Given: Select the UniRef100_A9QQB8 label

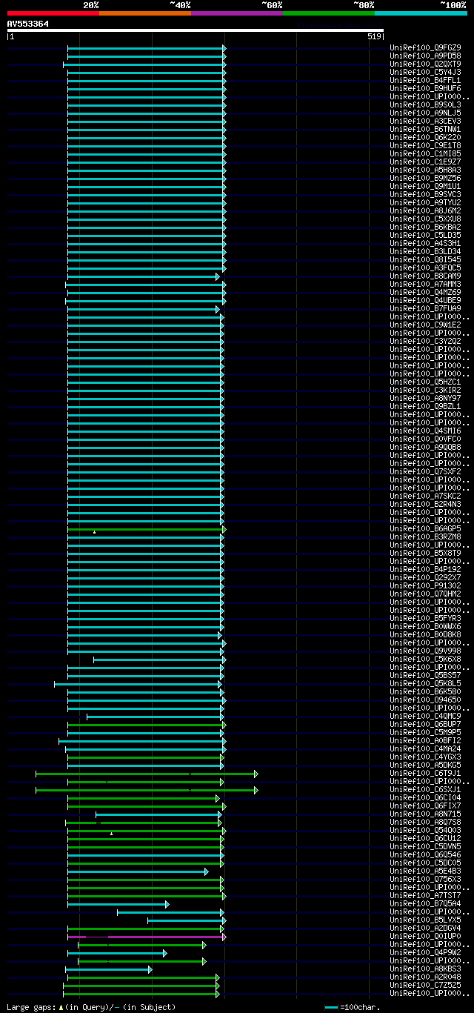Looking at the screenshot, I should coord(425,447).
